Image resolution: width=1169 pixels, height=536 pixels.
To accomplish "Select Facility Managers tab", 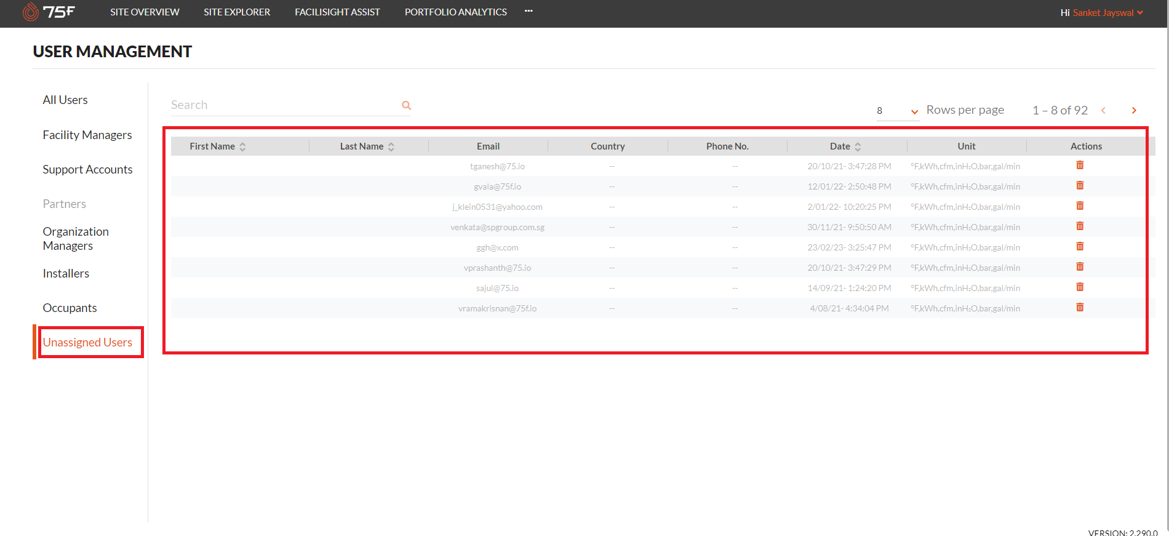I will 87,135.
